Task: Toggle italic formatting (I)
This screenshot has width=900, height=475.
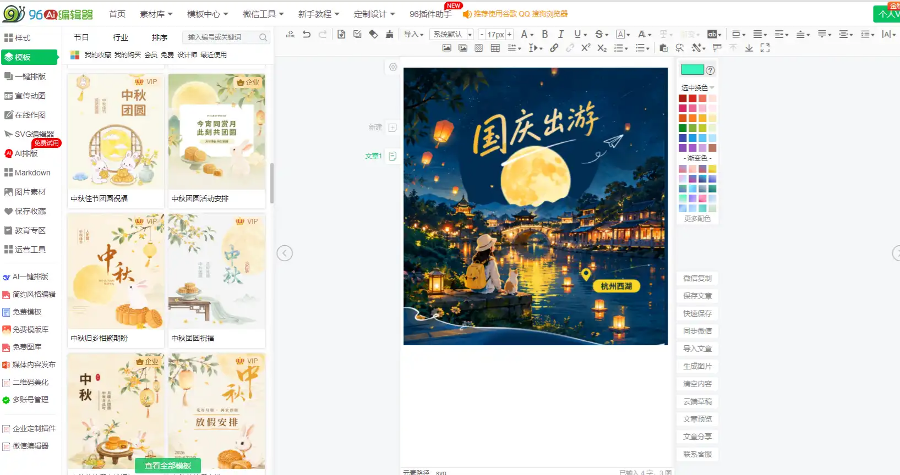Action: (x=561, y=34)
